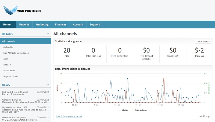Toggle Inscripciones series in chart legend
Image resolution: width=215 pixels, height=122 pixels.
pos(139,110)
